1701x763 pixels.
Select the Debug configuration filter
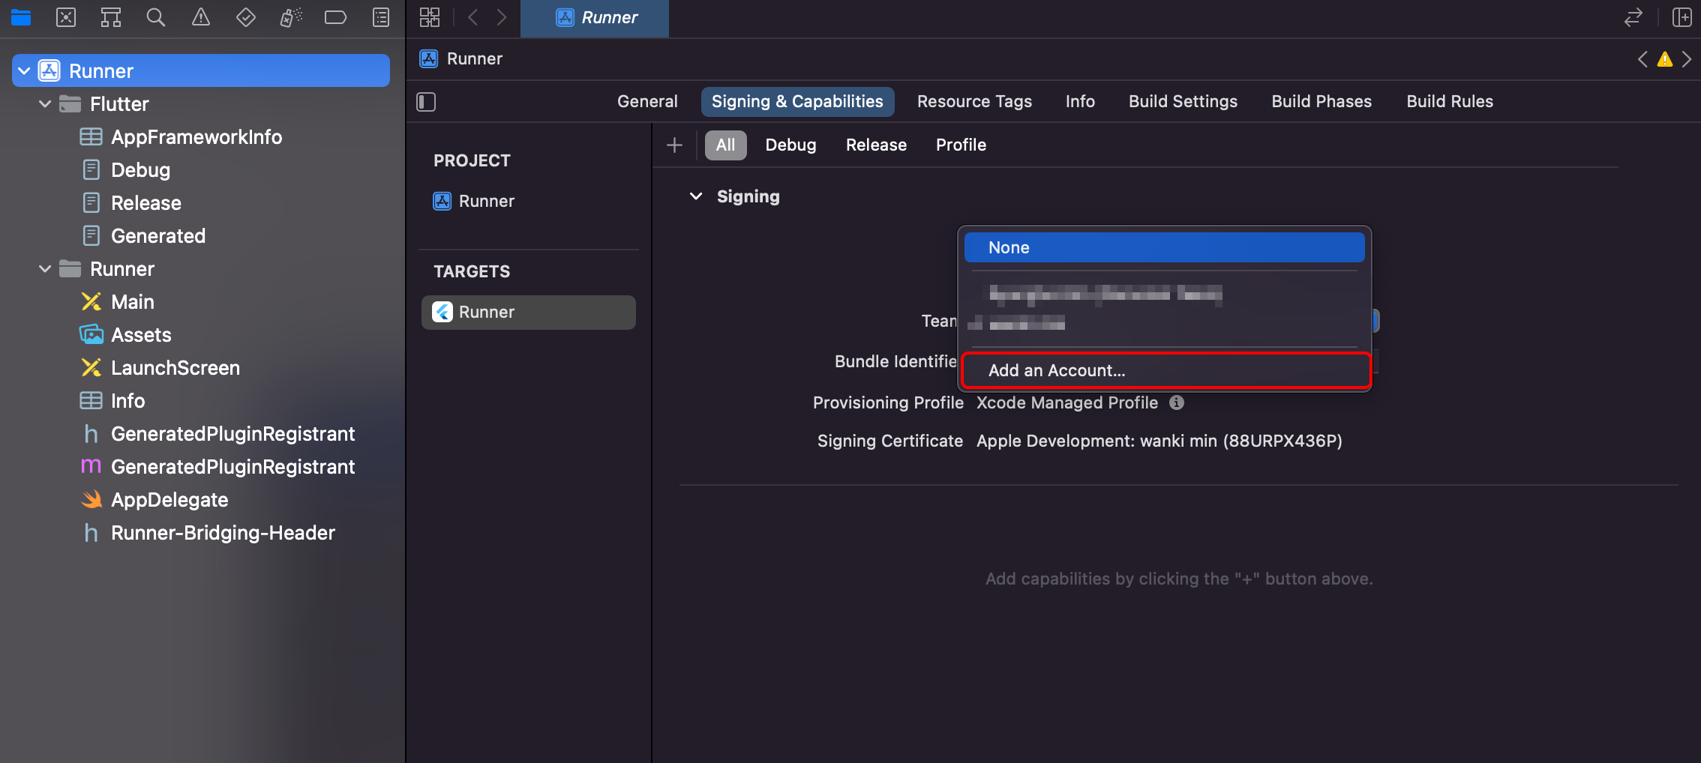[x=790, y=145]
